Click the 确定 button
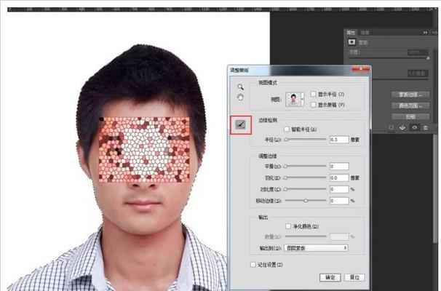This screenshot has width=441, height=291. [330, 277]
